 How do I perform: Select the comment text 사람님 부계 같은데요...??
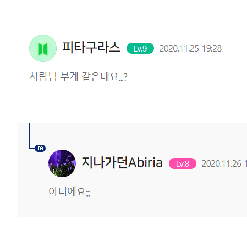(78, 77)
